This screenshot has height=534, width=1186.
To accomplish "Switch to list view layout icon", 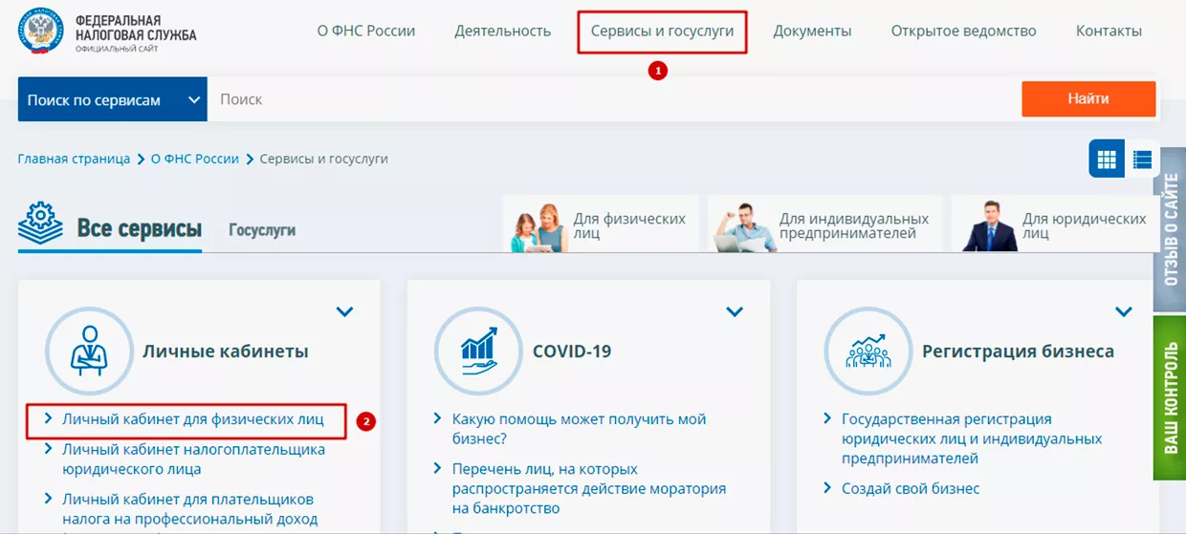I will 1141,159.
